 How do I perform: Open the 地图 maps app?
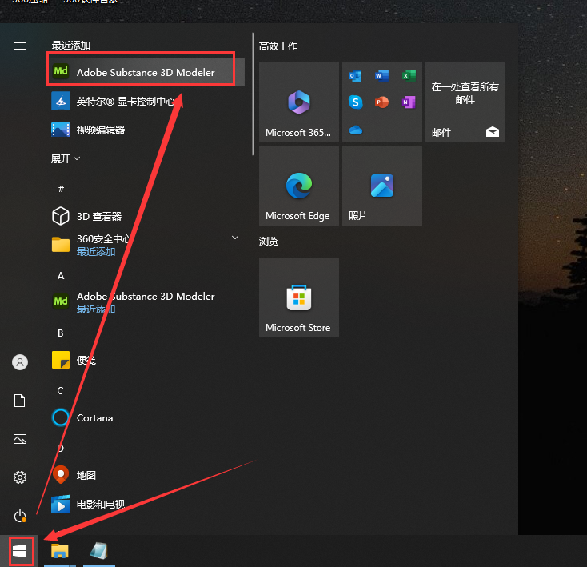146,475
